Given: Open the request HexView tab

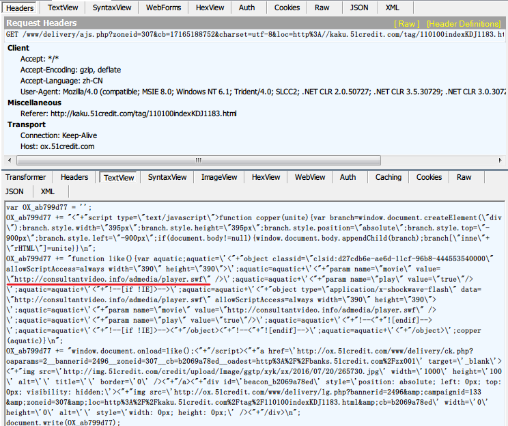Looking at the screenshot, I should tap(210, 8).
